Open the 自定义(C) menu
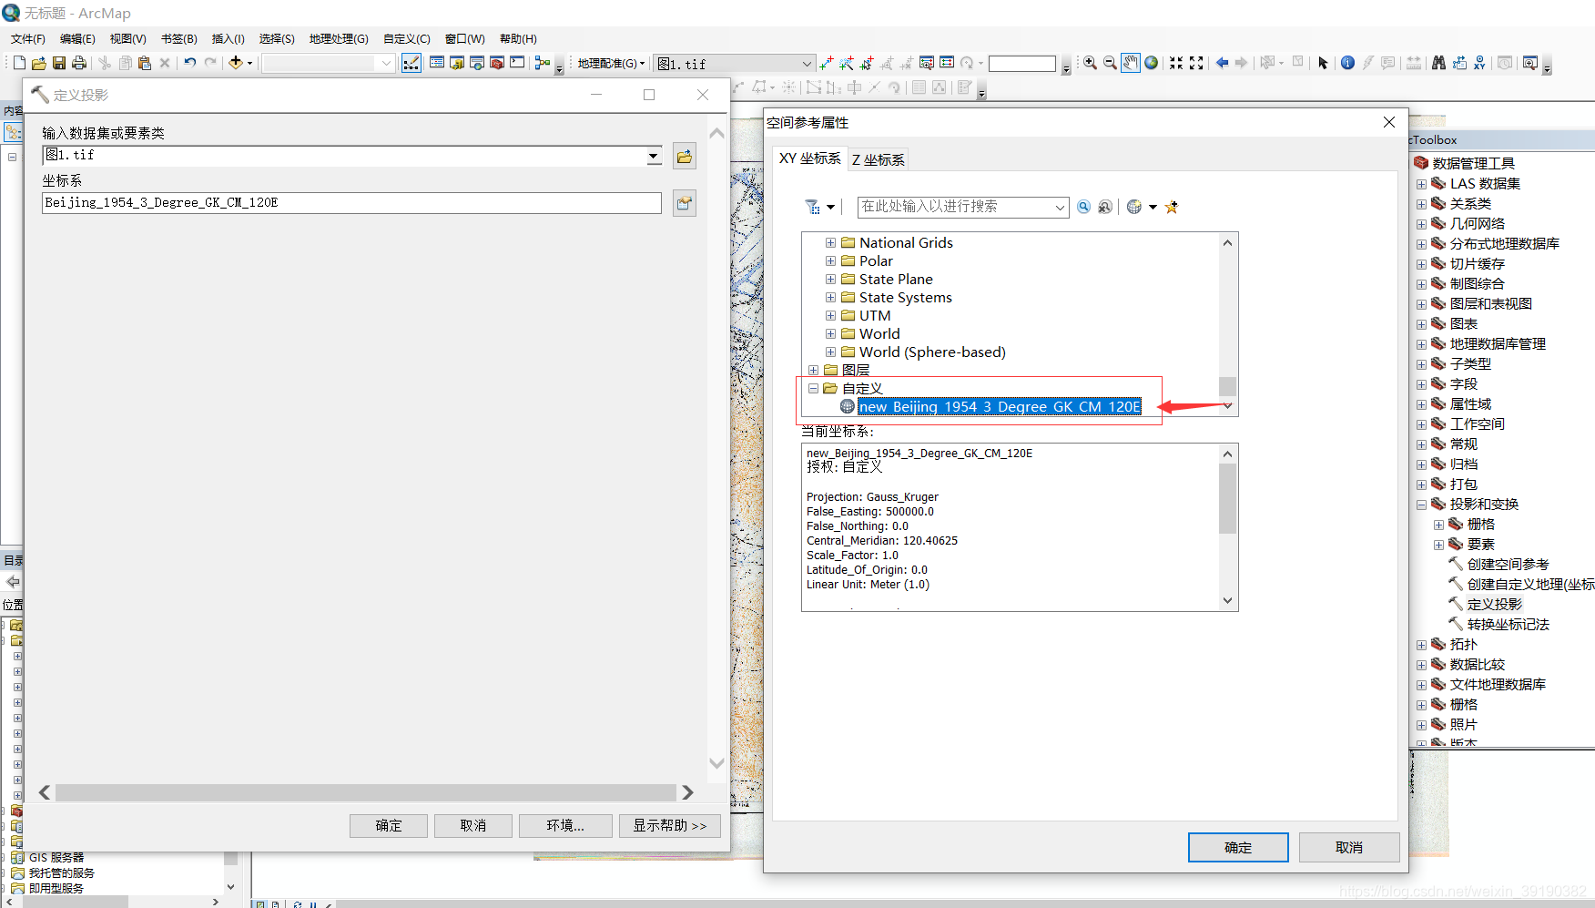Screen dimensions: 1595x908 [x=406, y=38]
